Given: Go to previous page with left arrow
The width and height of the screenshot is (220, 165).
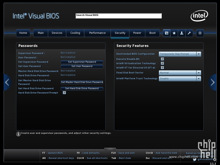Looking at the screenshot, I should click(x=7, y=82).
